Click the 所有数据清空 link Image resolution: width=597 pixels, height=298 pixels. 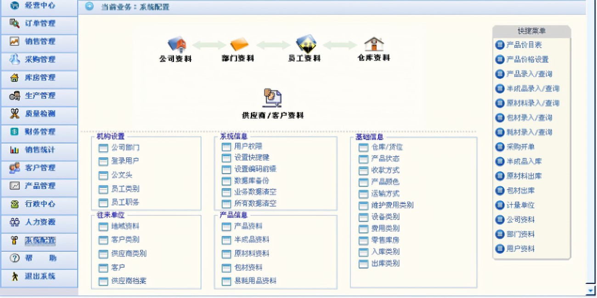[255, 204]
